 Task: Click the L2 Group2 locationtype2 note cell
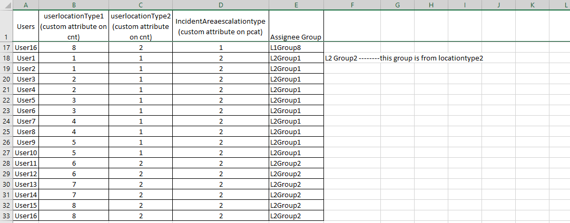point(404,58)
